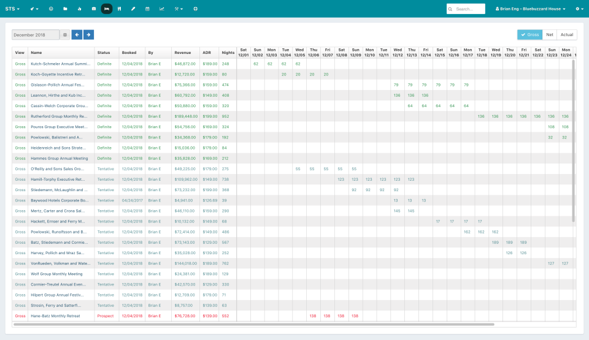Click revenue $144,018.00 cell
Image resolution: width=589 pixels, height=340 pixels.
pos(186,263)
